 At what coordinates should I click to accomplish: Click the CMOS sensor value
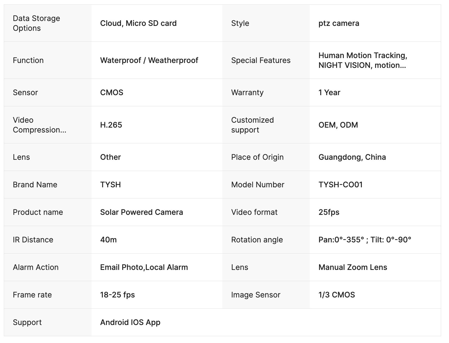(x=112, y=92)
